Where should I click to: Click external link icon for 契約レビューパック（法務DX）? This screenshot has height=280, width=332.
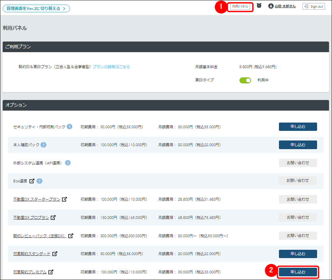71,235
